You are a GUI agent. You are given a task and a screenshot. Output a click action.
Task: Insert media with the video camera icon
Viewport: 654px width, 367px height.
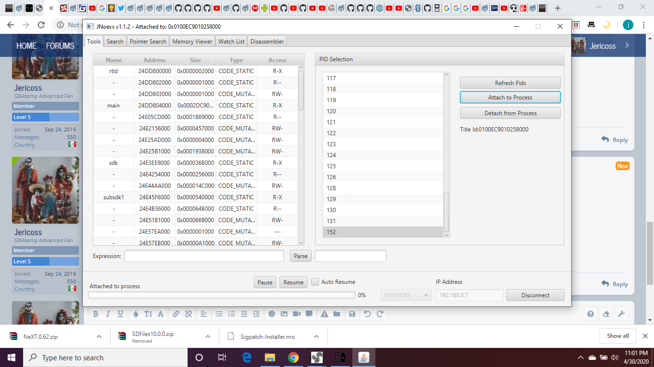pyautogui.click(x=296, y=314)
